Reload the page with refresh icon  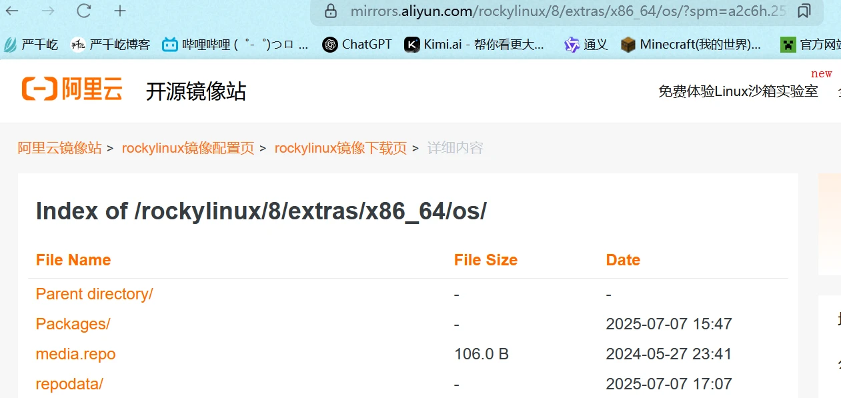tap(83, 11)
